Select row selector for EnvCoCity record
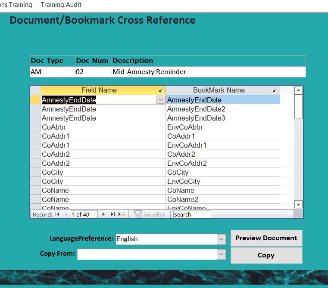 35,181
